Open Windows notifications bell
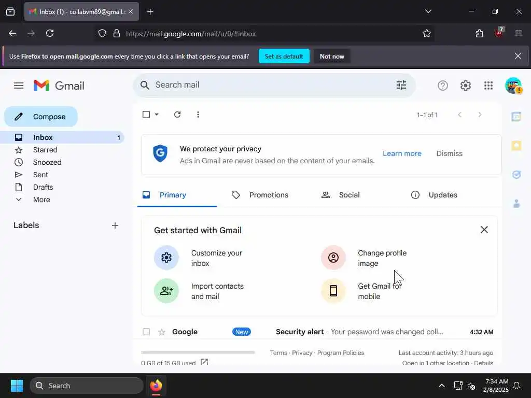 (x=517, y=386)
